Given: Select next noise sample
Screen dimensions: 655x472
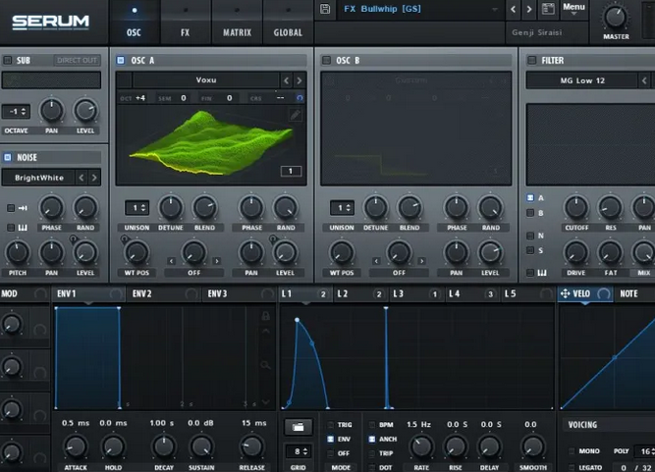Looking at the screenshot, I should [94, 178].
